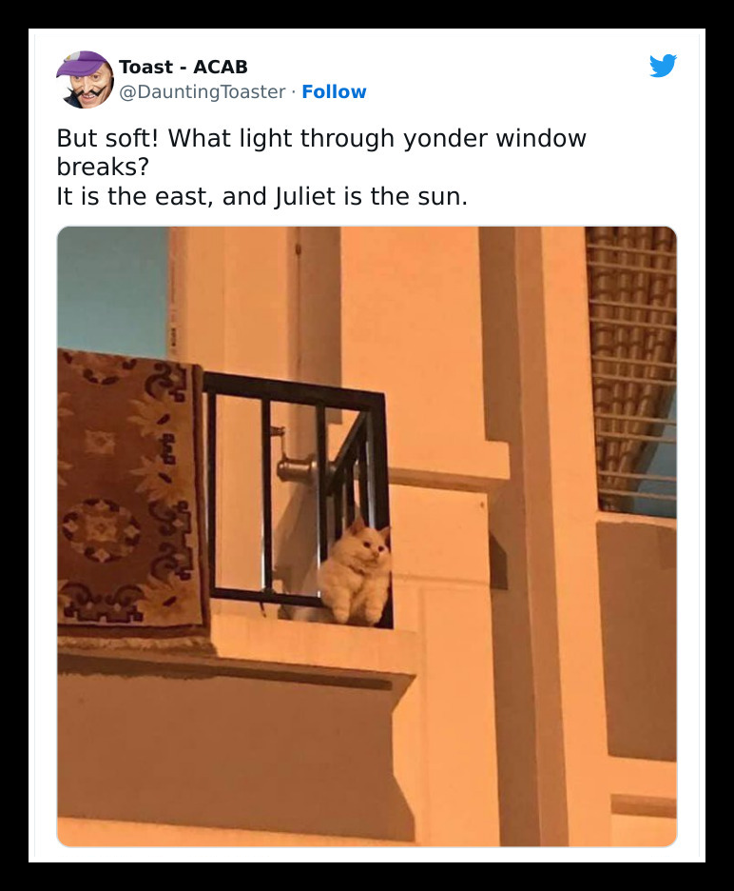Open the Toast - ACAB display name

tap(183, 67)
